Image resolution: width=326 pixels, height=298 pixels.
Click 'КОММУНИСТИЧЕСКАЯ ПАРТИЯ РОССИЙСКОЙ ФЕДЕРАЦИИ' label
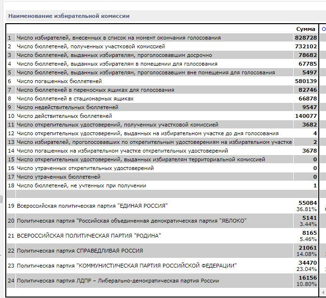tap(127, 266)
